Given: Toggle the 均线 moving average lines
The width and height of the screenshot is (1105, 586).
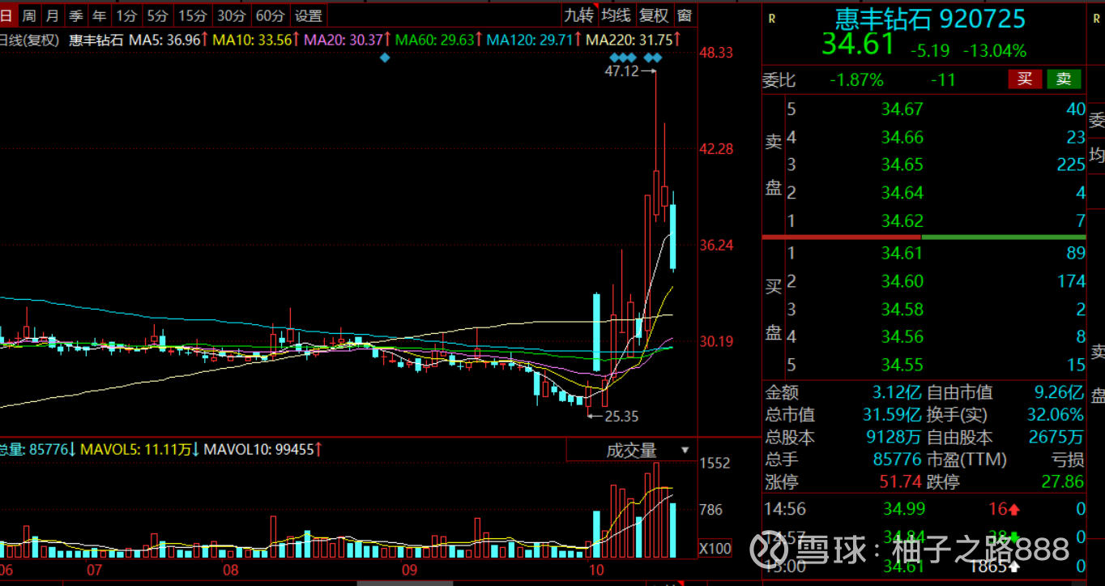Looking at the screenshot, I should click(616, 15).
